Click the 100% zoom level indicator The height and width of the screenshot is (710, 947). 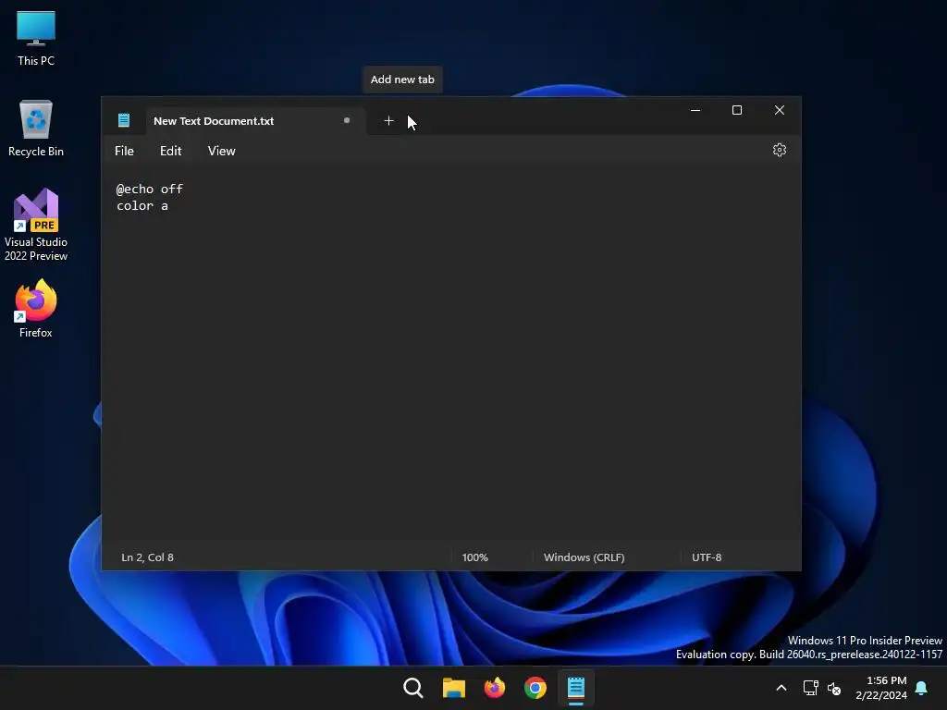(x=474, y=557)
